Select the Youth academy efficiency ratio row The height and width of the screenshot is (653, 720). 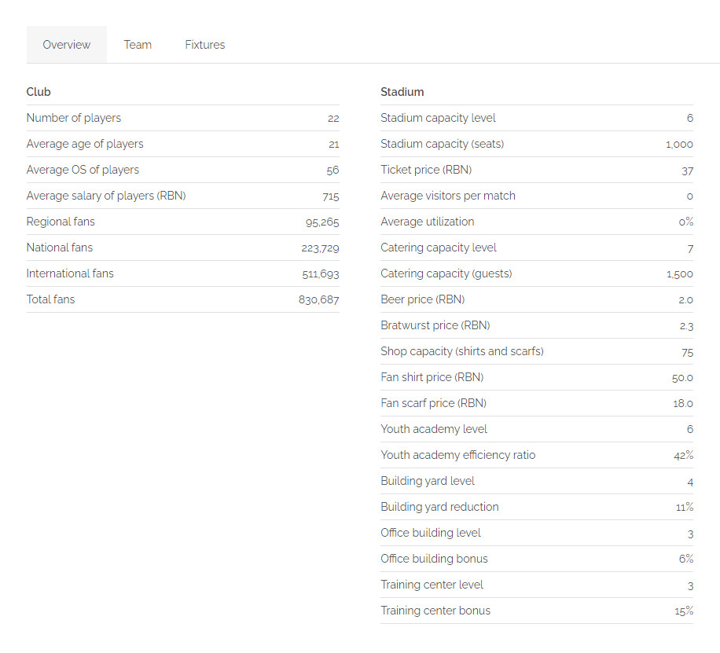[537, 455]
